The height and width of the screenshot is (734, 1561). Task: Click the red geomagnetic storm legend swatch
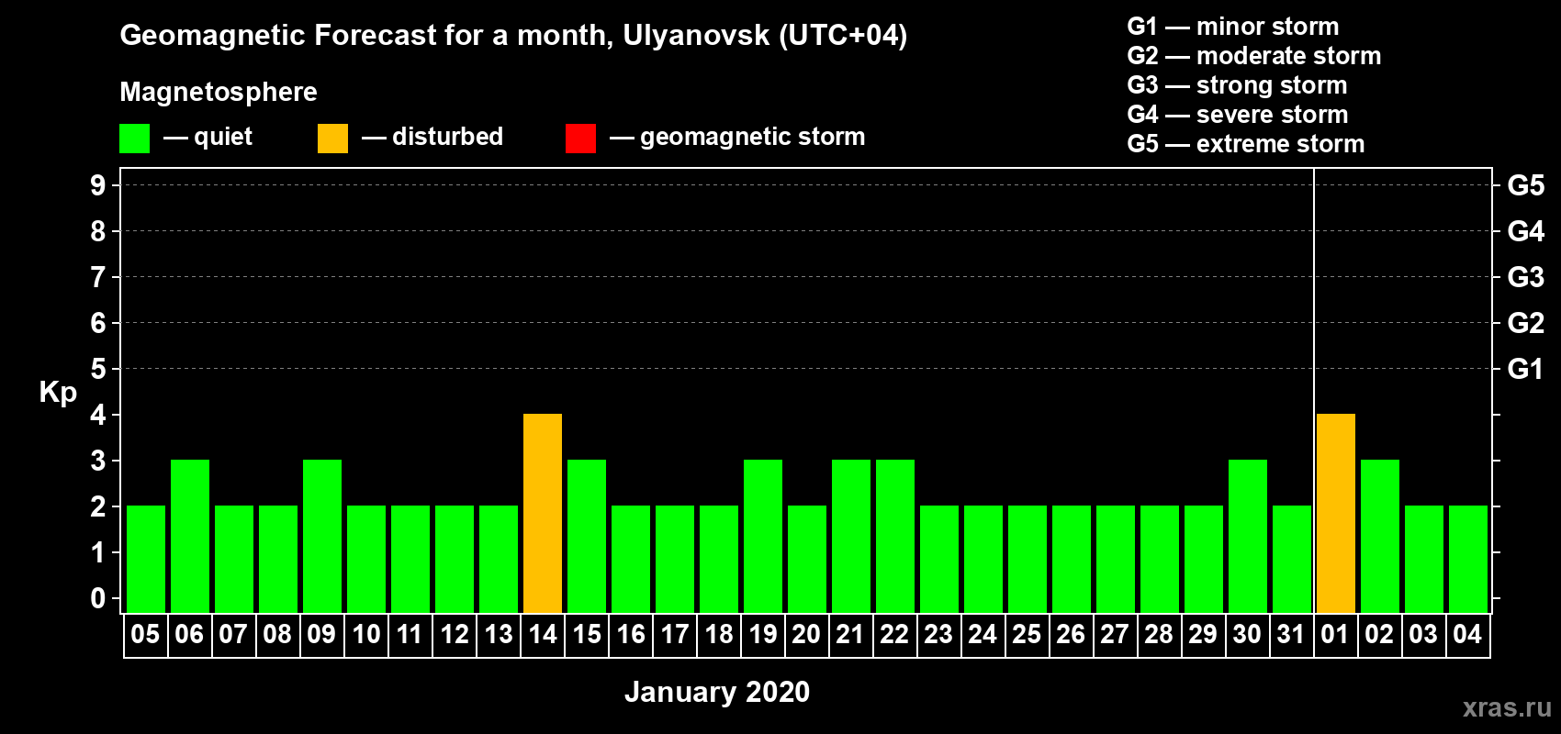pos(580,139)
